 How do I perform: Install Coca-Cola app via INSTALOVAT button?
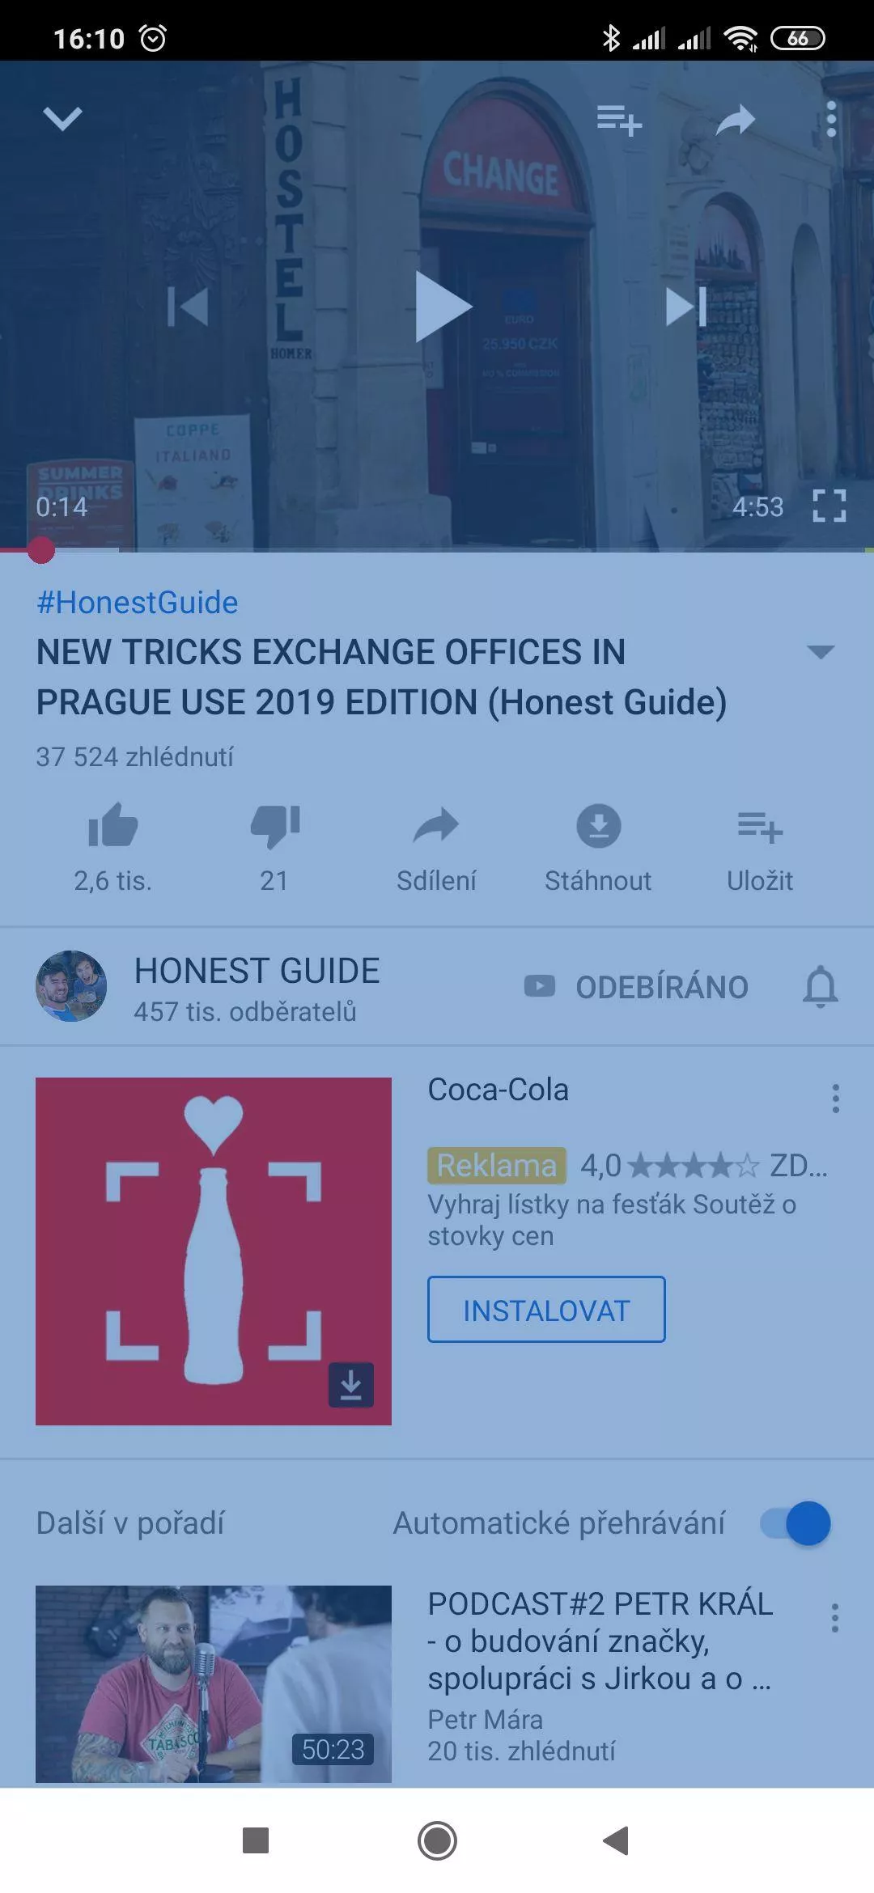coord(546,1310)
